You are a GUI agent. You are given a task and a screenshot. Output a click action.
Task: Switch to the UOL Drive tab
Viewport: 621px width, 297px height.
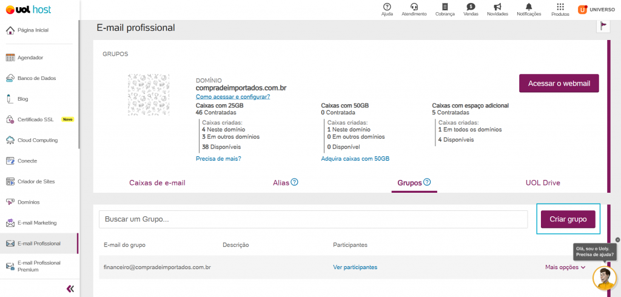(x=543, y=183)
